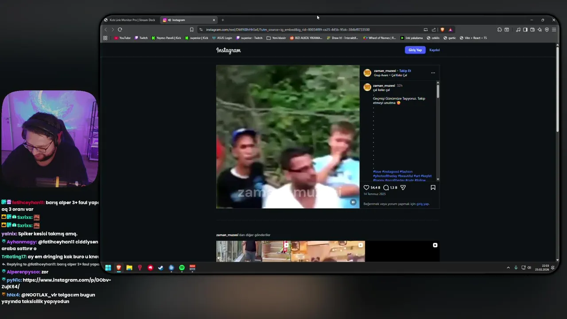This screenshot has width=567, height=319.
Task: Open a new browser tab
Action: tap(223, 20)
